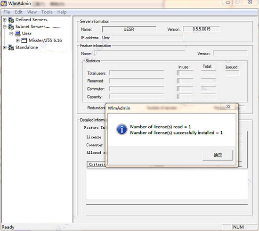The width and height of the screenshot is (259, 231).
Task: Expand the Defined Servers node
Action: tap(5, 20)
